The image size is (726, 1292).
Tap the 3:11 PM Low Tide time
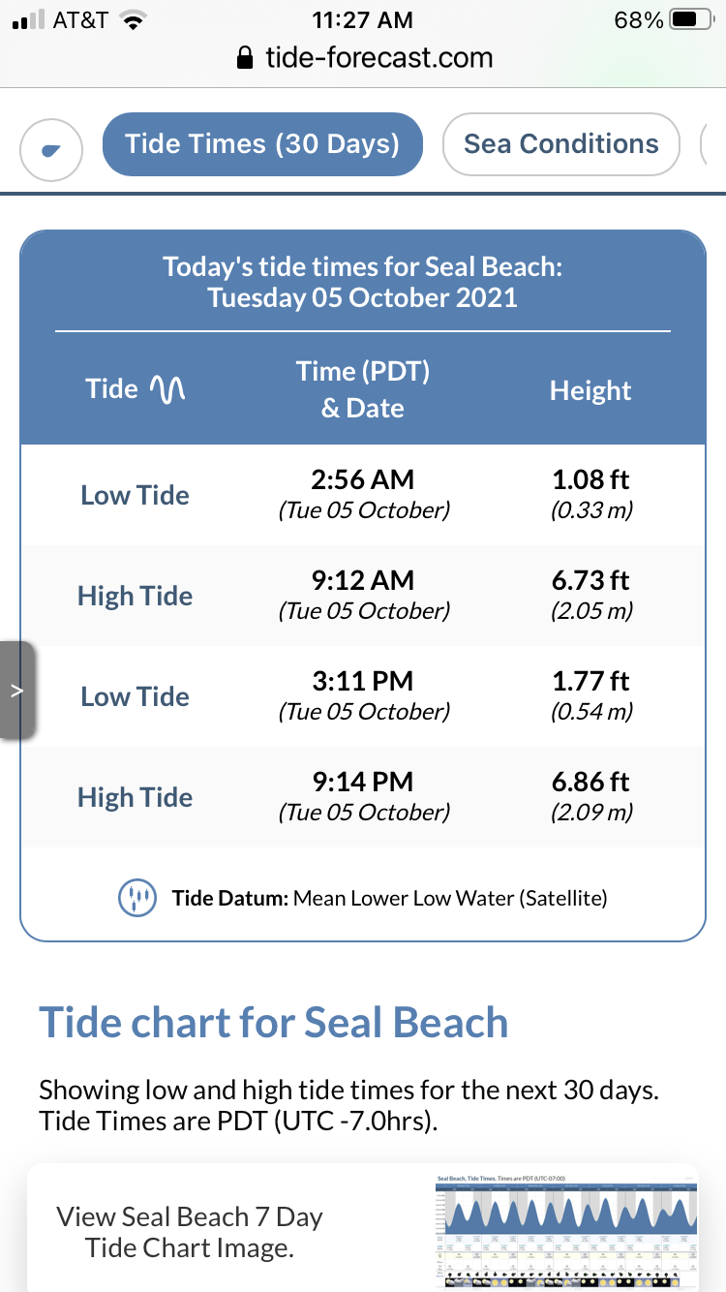click(x=363, y=681)
